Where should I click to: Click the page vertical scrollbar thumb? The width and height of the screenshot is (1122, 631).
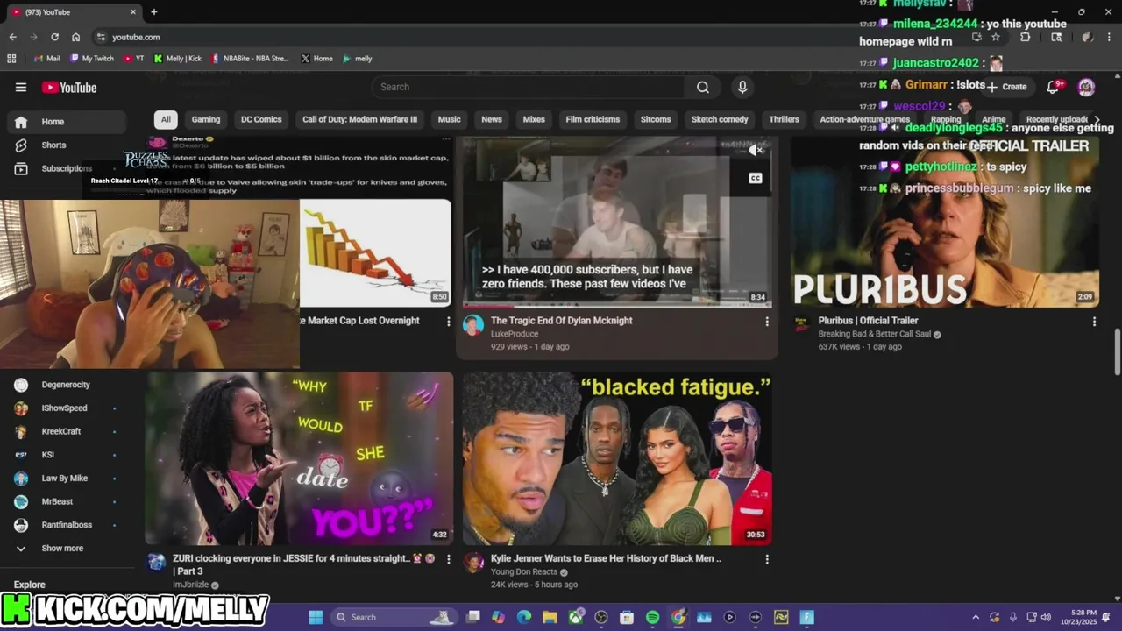pos(1117,351)
